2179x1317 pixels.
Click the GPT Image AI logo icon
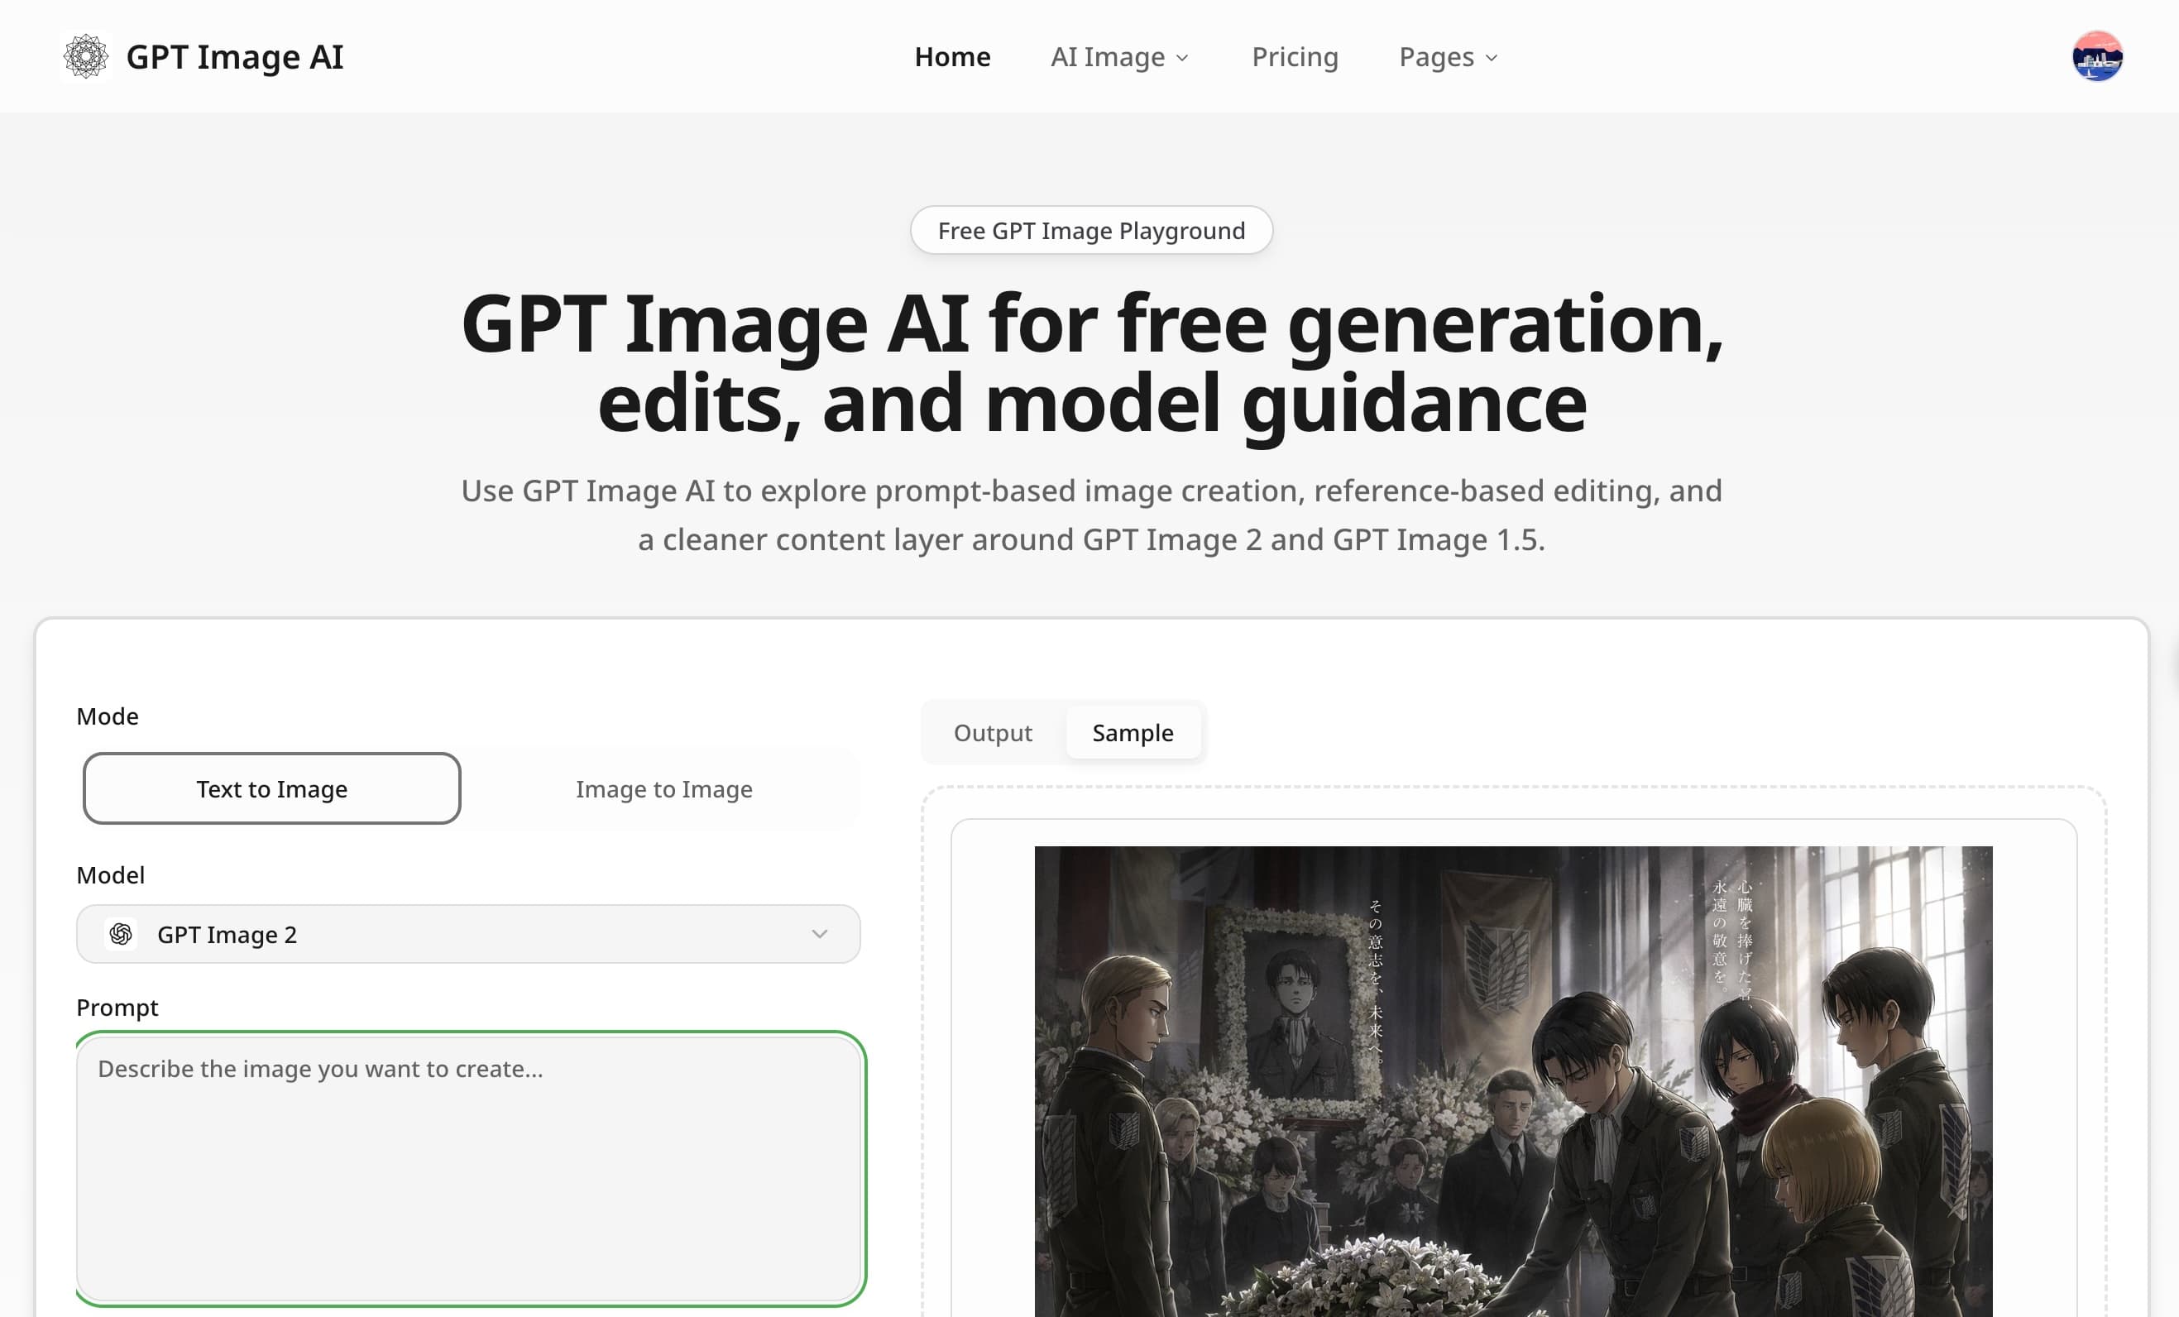pos(87,56)
